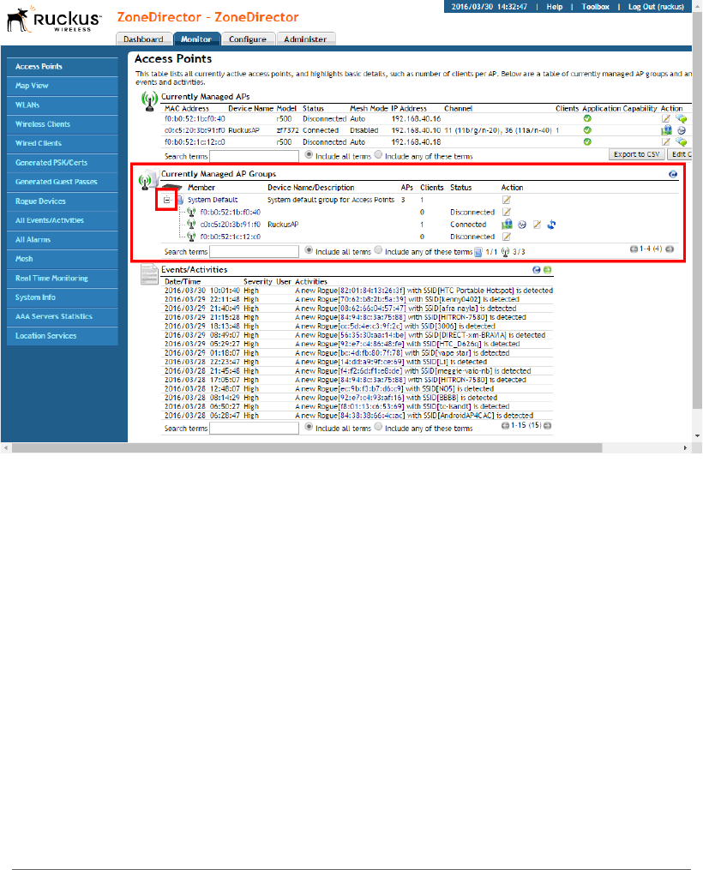Open Wireless Clients in sidebar
Image resolution: width=703 pixels, height=870 pixels.
pos(62,124)
